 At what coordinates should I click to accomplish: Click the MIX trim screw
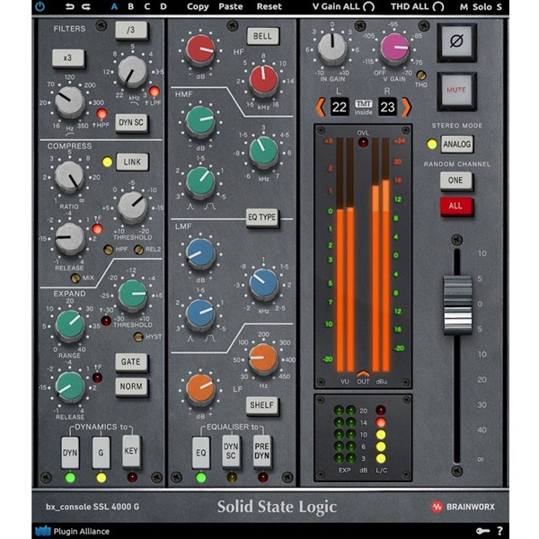tap(75, 278)
